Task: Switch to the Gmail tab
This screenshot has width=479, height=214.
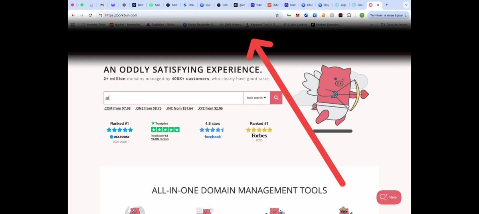Action: pos(102,5)
